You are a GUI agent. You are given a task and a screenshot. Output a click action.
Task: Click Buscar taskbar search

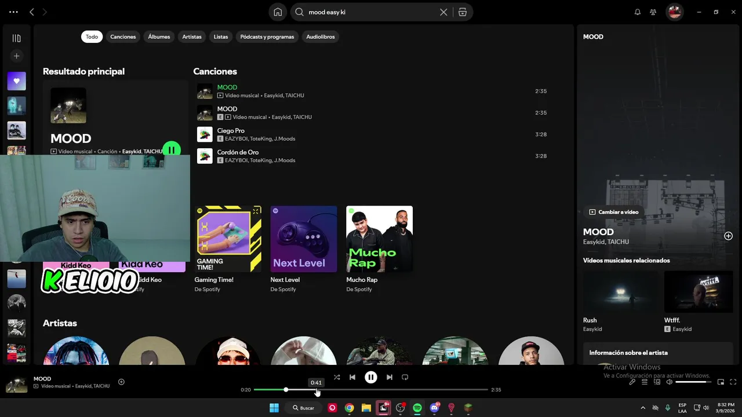pos(304,408)
